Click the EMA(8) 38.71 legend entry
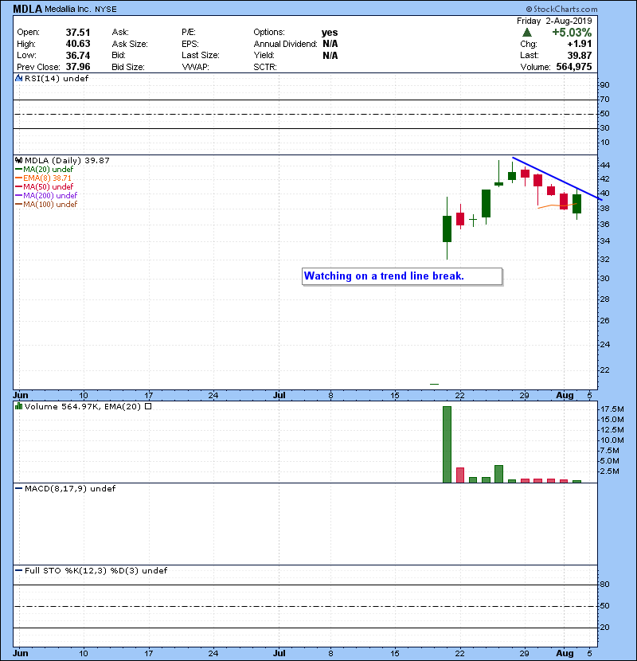Viewport: 637px width, 661px height. click(47, 178)
